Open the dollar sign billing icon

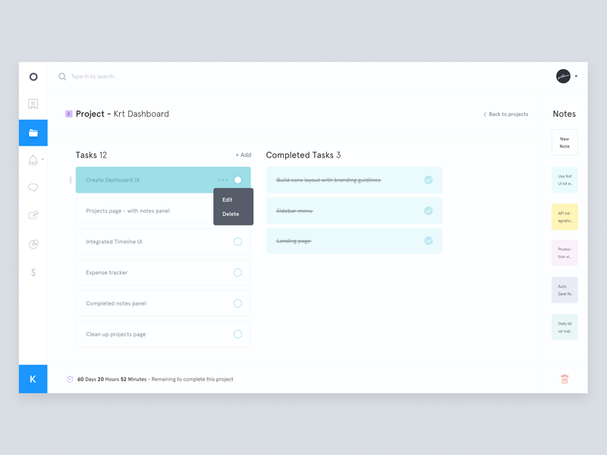(33, 272)
